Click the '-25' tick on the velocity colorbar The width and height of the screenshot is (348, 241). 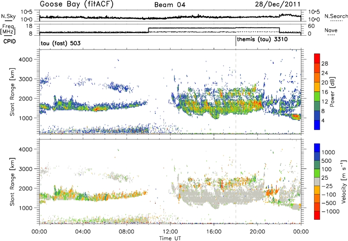[x=327, y=186]
